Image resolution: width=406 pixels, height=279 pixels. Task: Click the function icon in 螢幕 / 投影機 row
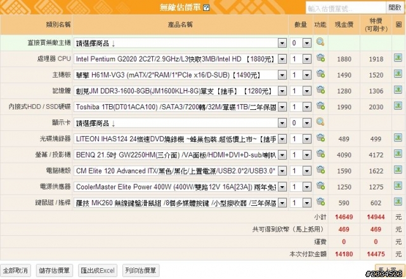320,154
